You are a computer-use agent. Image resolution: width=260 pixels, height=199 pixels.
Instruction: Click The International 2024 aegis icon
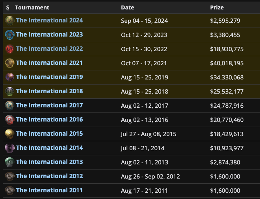coord(9,20)
